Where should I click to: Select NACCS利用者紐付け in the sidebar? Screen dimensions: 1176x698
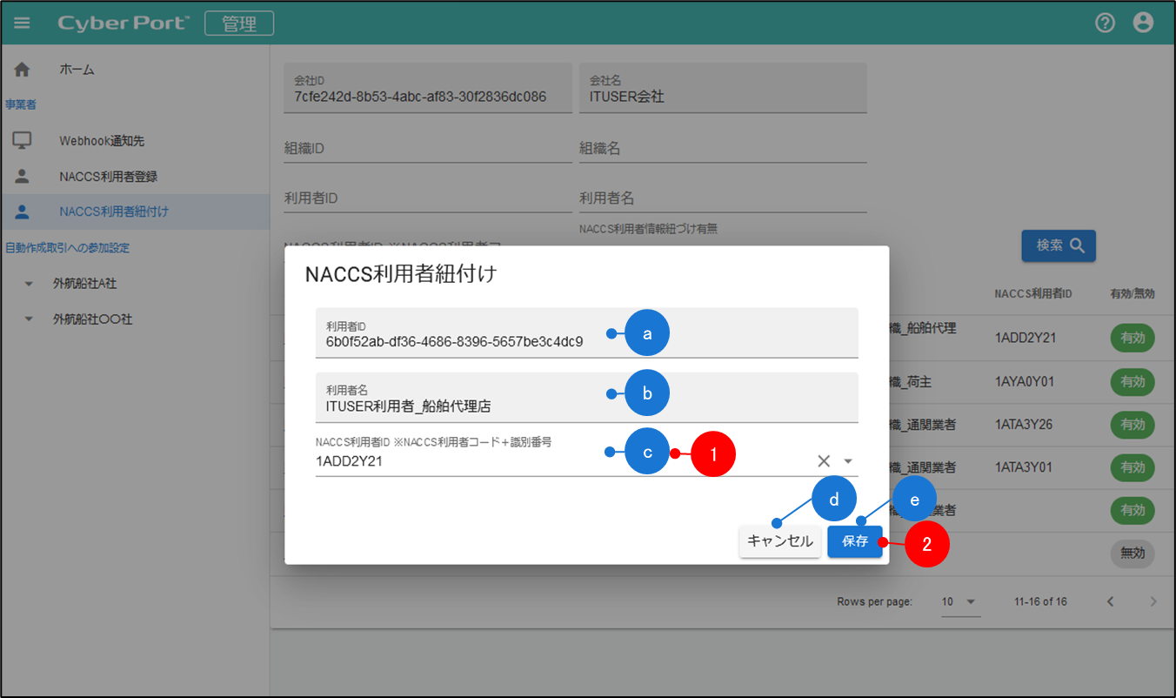(x=114, y=211)
